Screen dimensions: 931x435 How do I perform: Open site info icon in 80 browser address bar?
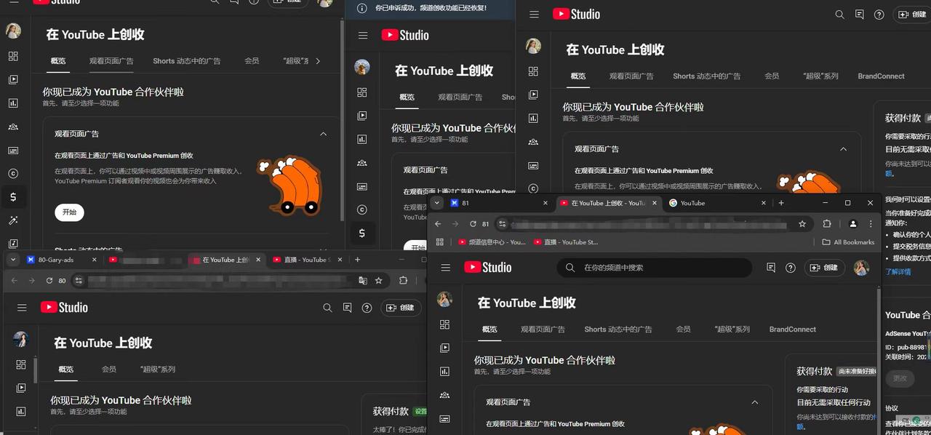[x=79, y=280]
